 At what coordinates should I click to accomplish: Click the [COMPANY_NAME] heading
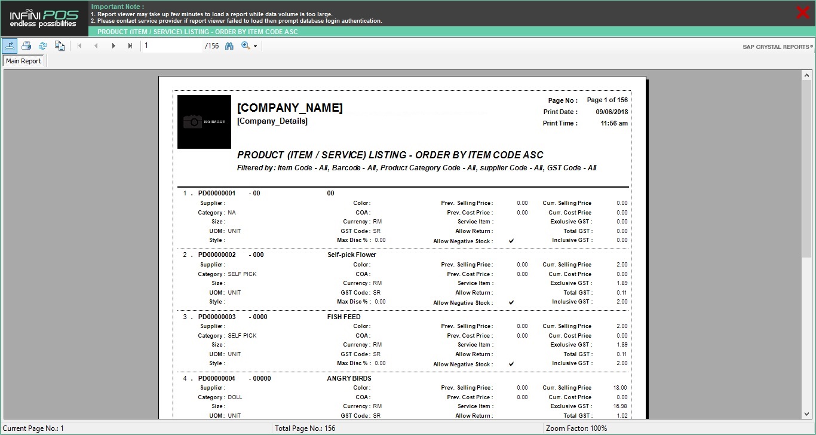[290, 108]
